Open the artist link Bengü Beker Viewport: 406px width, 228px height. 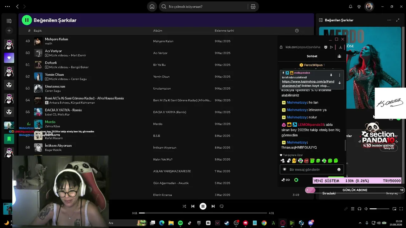point(79,67)
